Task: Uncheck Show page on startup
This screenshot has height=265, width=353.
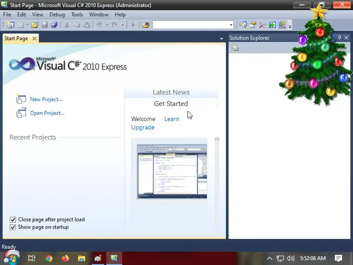Action: pyautogui.click(x=13, y=227)
